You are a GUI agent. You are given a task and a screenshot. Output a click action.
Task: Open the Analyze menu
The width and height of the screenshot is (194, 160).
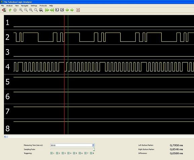[9, 6]
